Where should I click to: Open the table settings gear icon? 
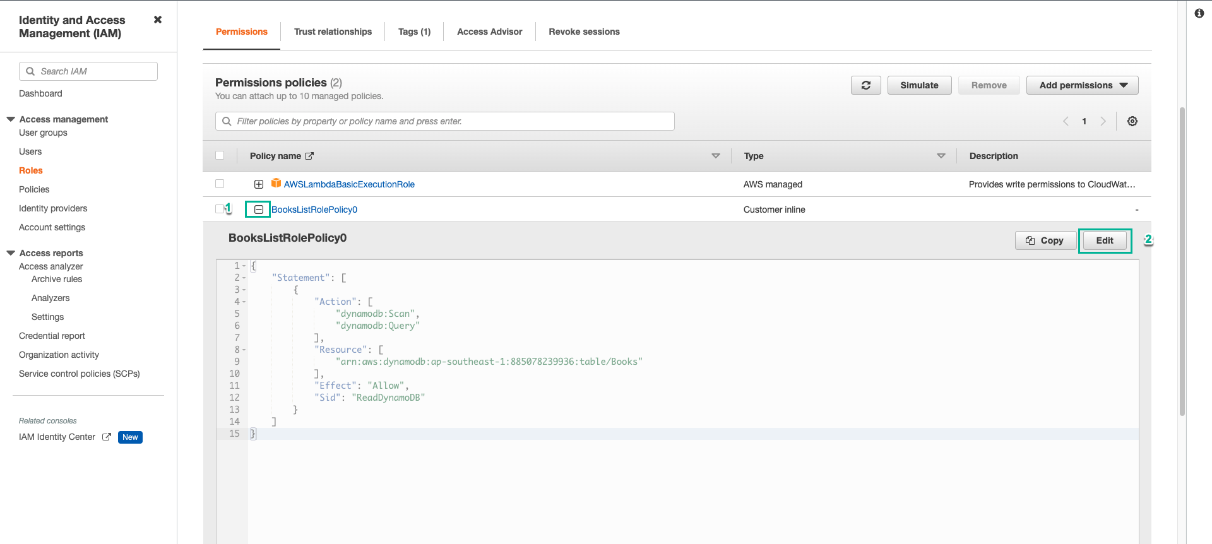1132,121
